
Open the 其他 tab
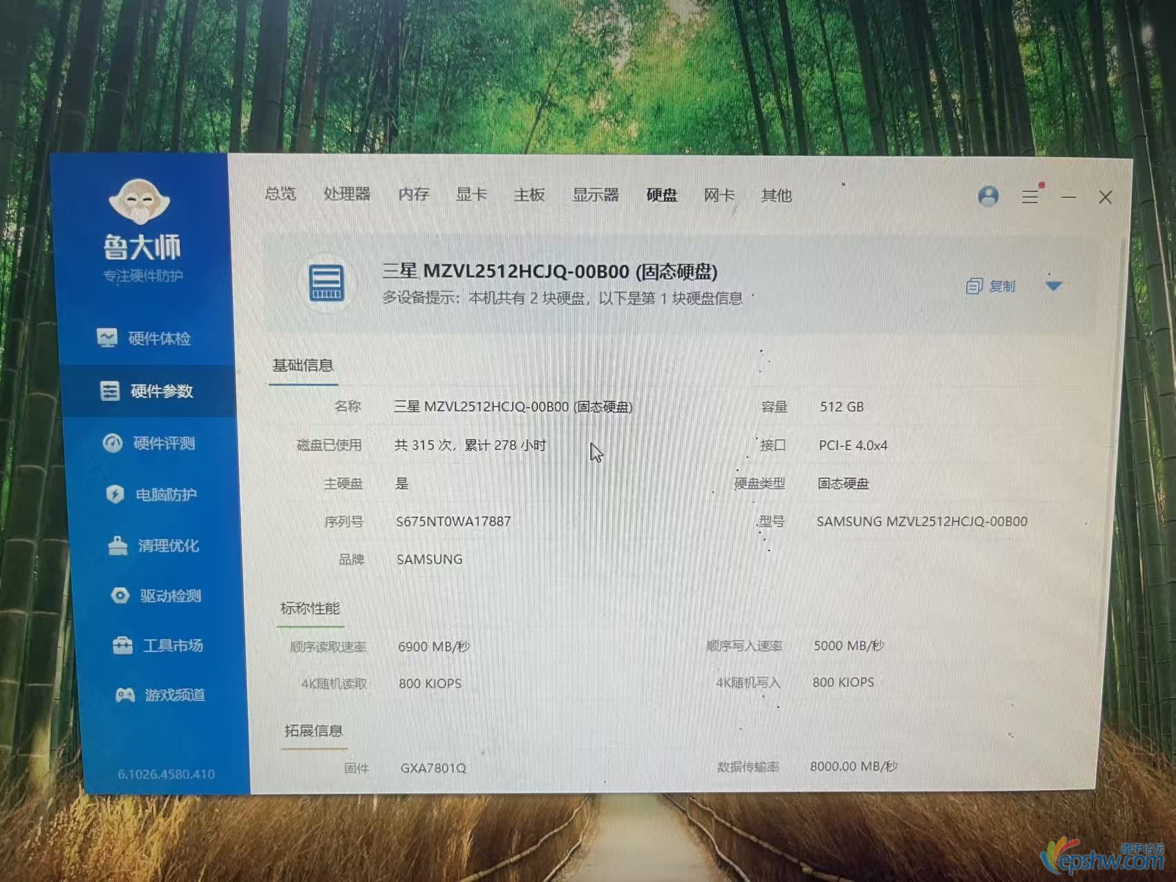click(777, 196)
